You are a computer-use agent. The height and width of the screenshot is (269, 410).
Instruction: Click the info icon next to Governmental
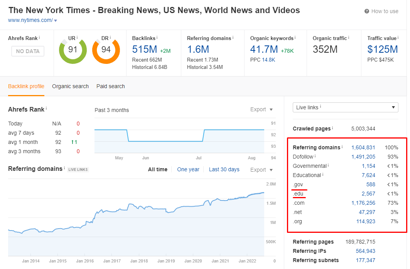pyautogui.click(x=328, y=165)
